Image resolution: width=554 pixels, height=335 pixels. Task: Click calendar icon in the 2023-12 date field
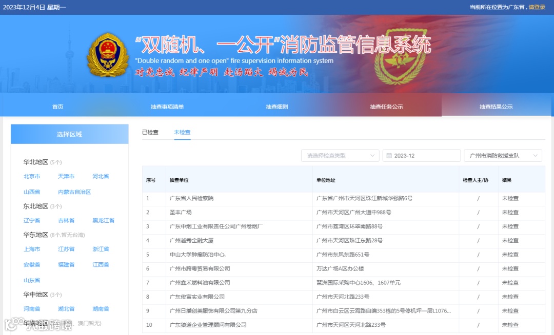click(389, 156)
